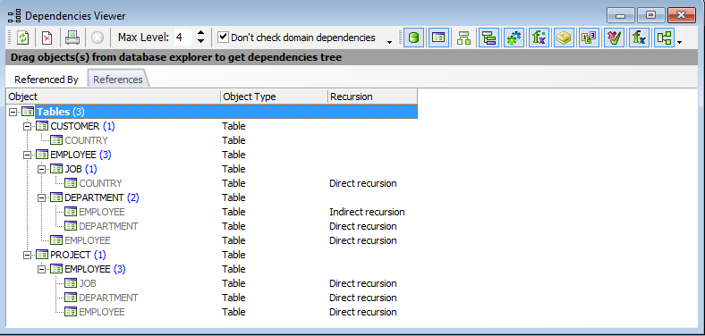
Task: Toggle the package box filter icon
Action: pyautogui.click(x=563, y=38)
